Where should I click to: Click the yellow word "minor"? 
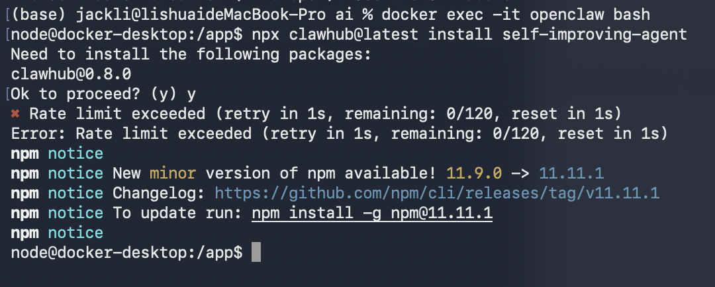[172, 173]
